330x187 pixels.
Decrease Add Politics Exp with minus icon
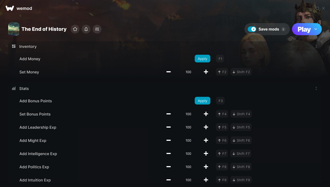point(169,167)
